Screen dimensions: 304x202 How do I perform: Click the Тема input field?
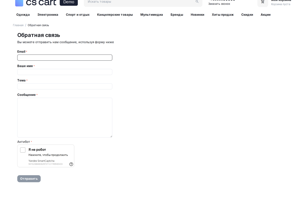[65, 86]
